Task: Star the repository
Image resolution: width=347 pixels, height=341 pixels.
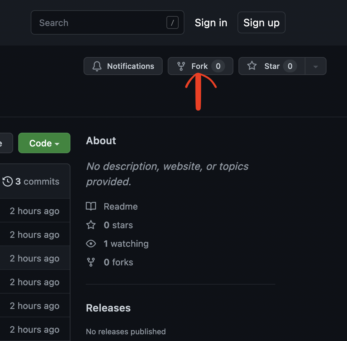Action: pyautogui.click(x=272, y=66)
